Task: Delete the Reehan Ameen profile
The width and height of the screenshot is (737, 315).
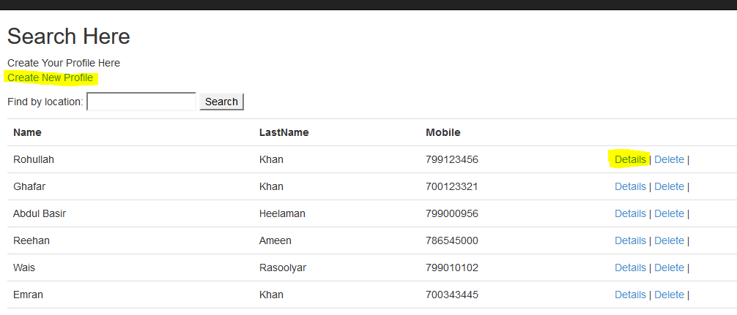Action: click(670, 240)
